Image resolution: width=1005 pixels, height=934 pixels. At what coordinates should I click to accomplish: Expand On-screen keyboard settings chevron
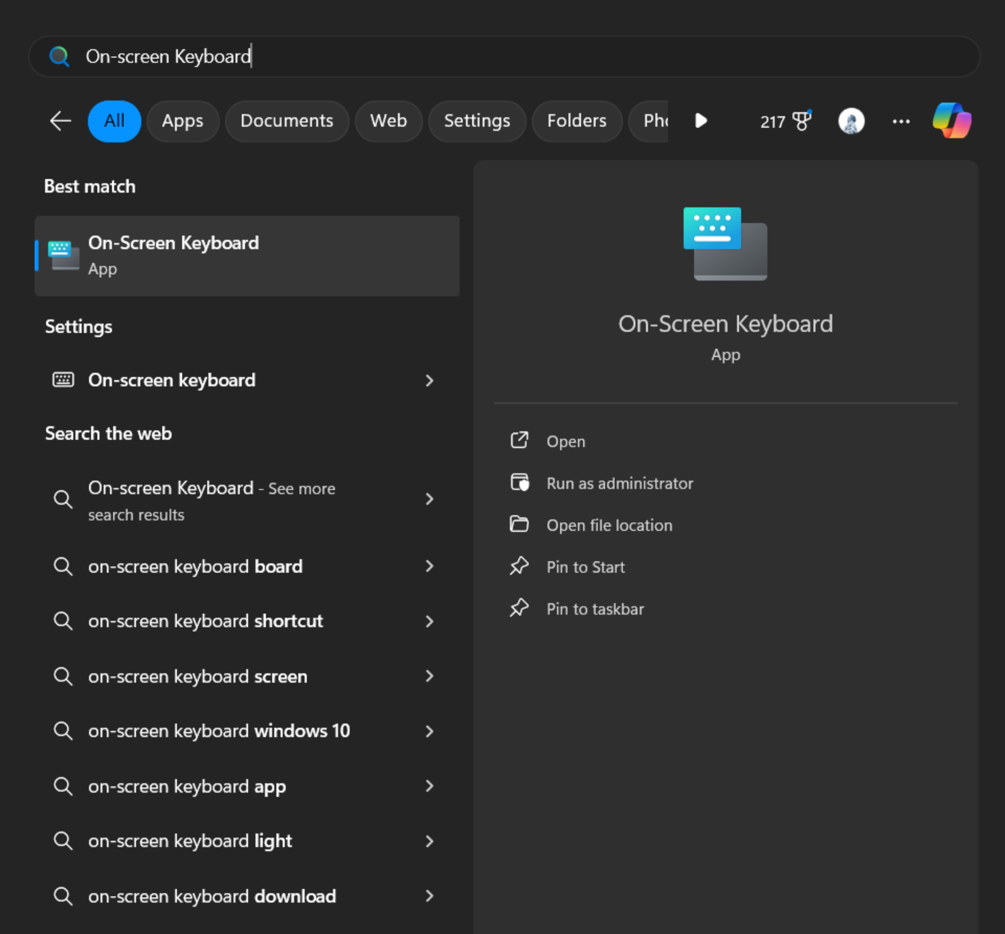[430, 380]
